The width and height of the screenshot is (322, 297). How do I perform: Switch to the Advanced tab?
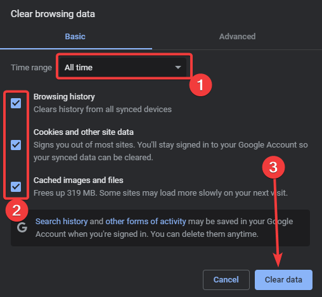pos(237,37)
